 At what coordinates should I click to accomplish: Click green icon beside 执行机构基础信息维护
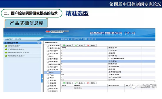pos(6,52)
